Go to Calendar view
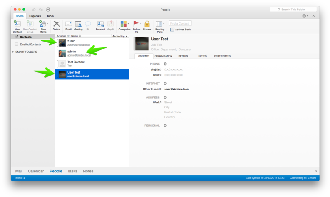The width and height of the screenshot is (330, 197). click(x=36, y=171)
